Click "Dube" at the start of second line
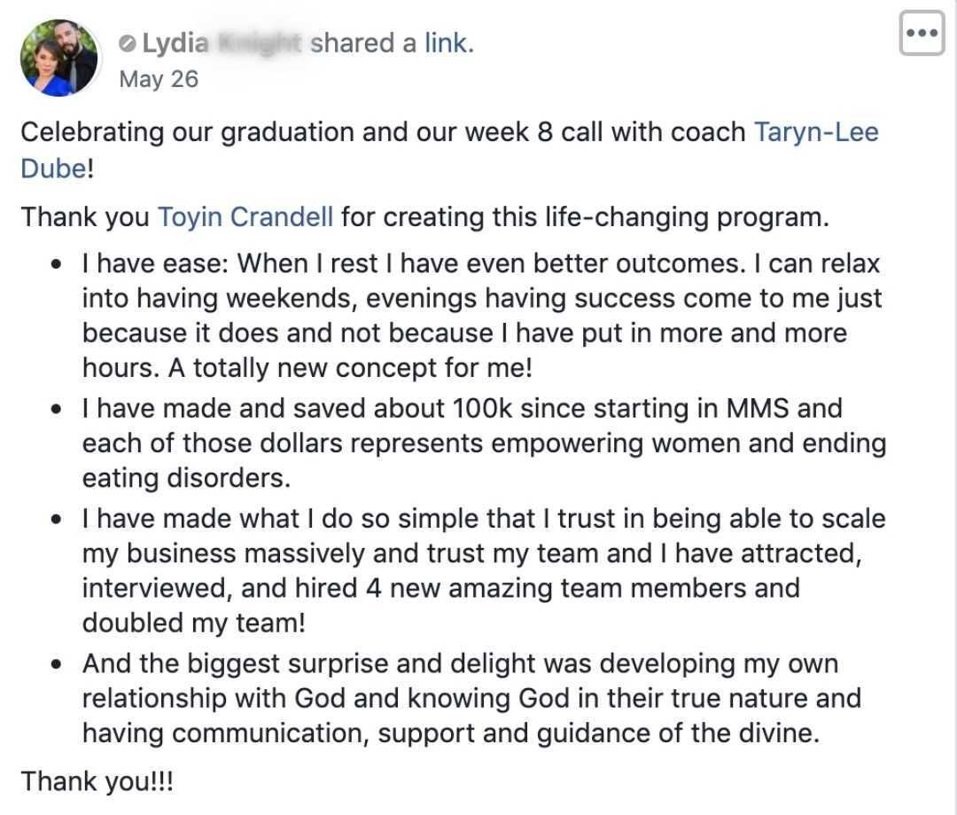This screenshot has height=815, width=957. pos(53,168)
